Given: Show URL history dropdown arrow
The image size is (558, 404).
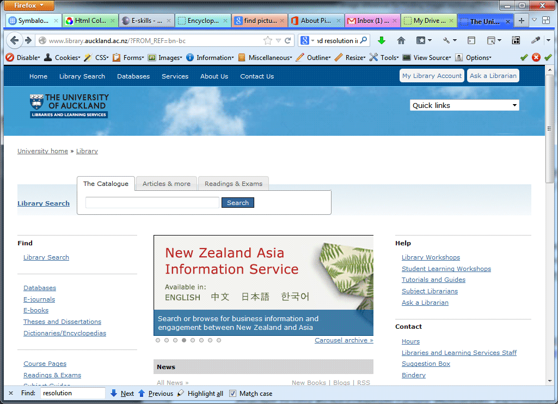Looking at the screenshot, I should tap(278, 40).
